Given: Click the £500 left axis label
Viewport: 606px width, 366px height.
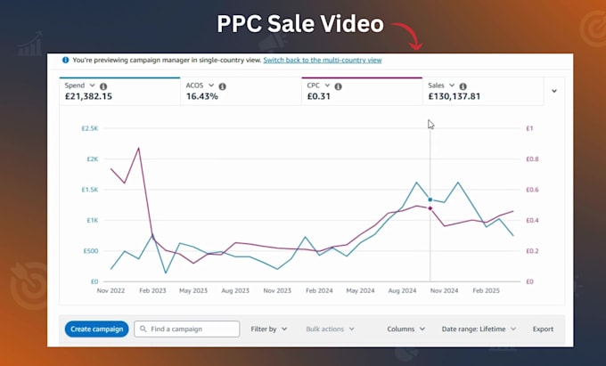Looking at the screenshot, I should point(91,251).
